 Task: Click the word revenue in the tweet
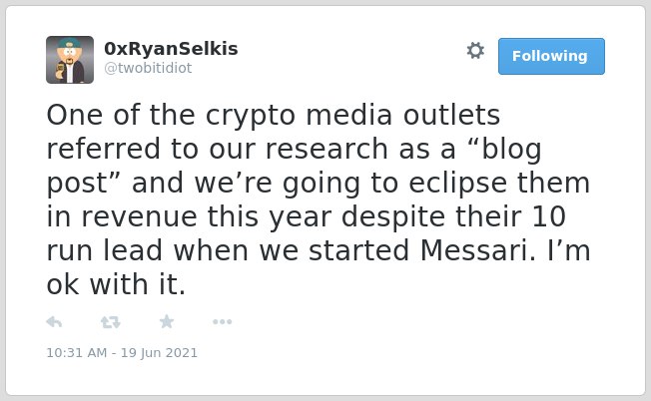139,217
